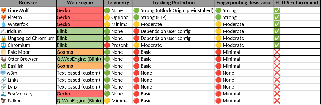Click the Iridium satellite icon

click(3, 31)
